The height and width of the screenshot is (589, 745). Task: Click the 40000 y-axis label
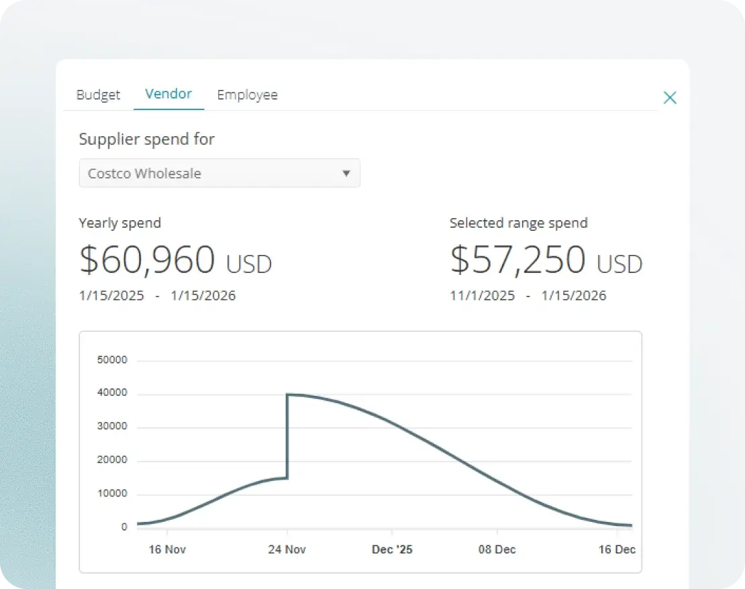(112, 392)
